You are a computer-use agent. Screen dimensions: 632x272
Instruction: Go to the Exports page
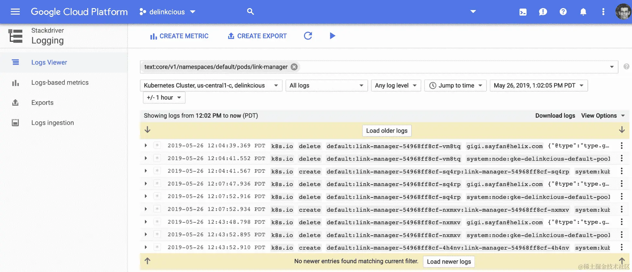42,103
